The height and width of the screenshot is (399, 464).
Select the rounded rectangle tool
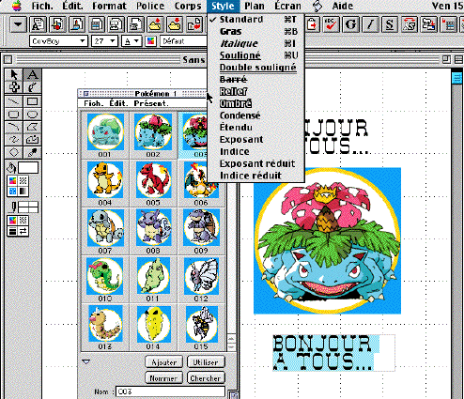tap(14, 115)
